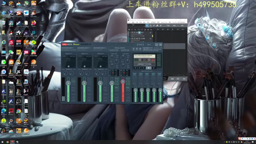Select Paint pencil tool in Studio One

(x=154, y=26)
